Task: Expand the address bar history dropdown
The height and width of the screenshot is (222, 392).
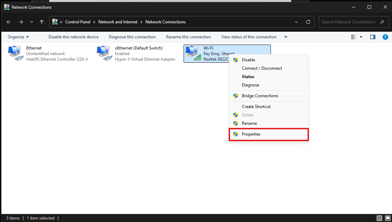Action: [296, 22]
